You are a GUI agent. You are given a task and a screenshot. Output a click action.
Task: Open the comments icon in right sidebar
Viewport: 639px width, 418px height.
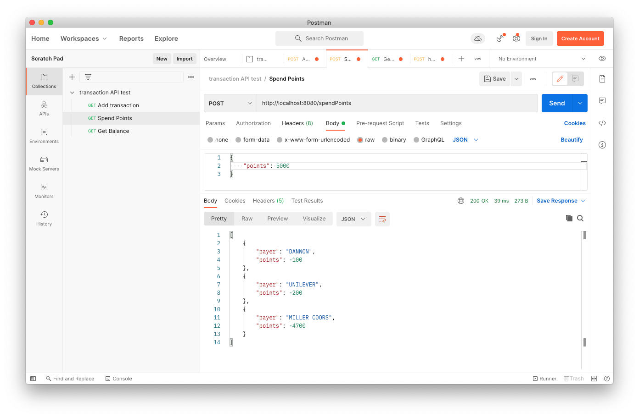click(x=602, y=101)
